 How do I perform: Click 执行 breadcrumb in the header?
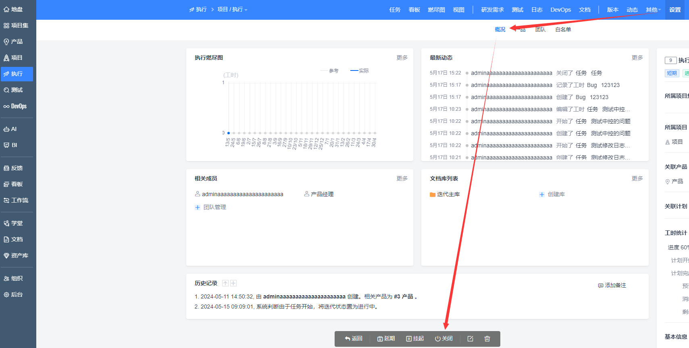pos(198,9)
